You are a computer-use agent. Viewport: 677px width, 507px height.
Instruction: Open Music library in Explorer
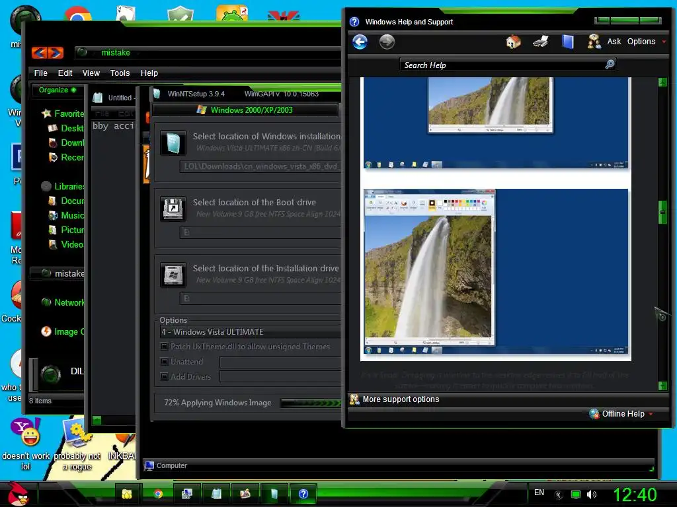[66, 215]
